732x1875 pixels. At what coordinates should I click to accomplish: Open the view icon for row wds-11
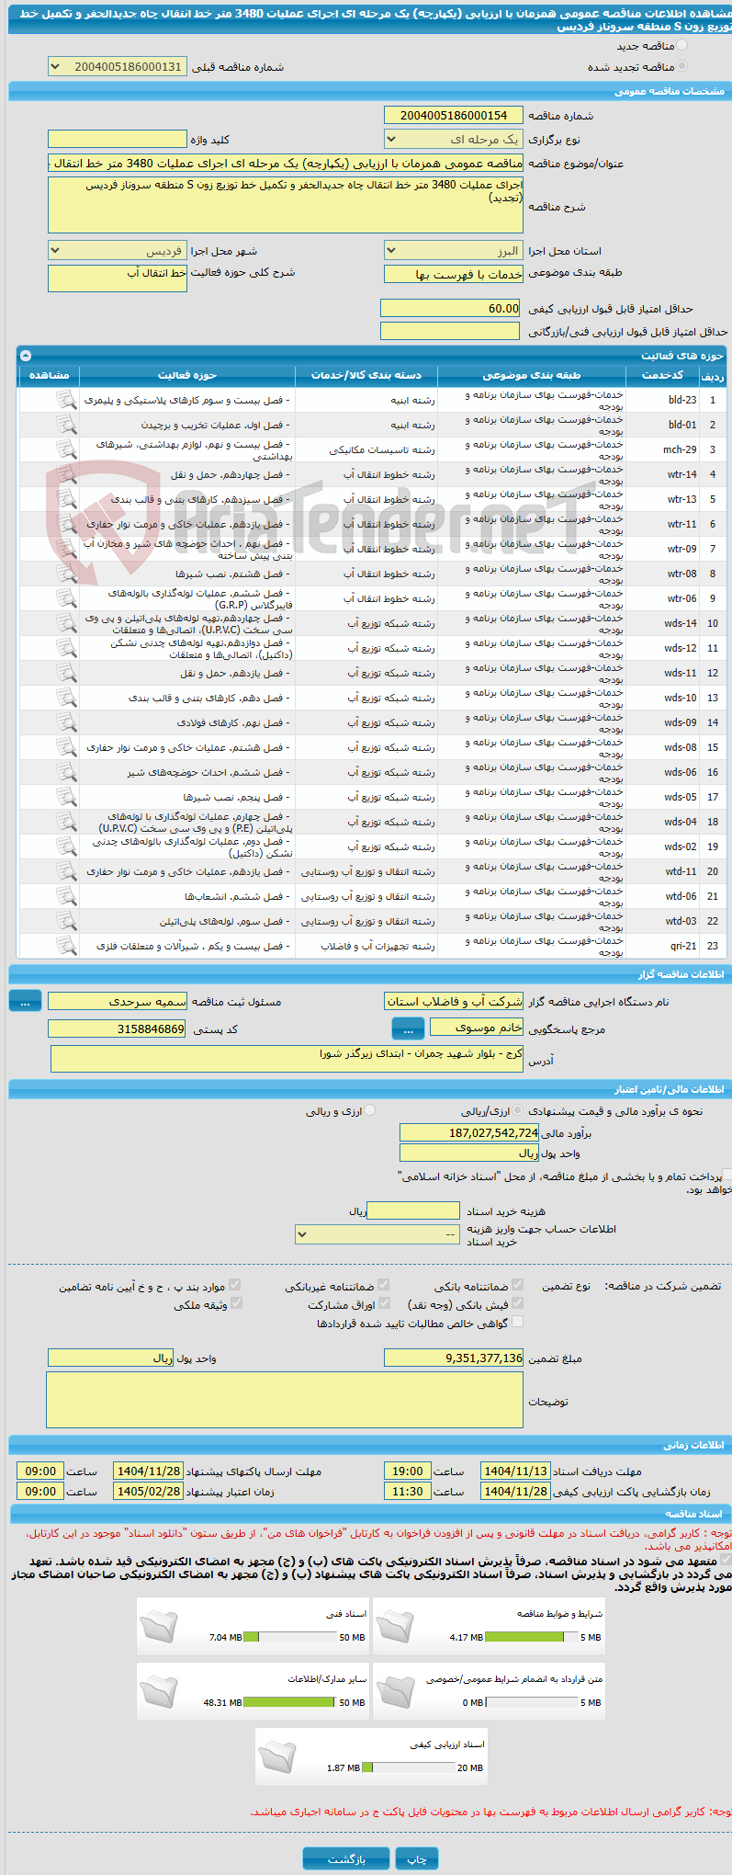(x=65, y=673)
